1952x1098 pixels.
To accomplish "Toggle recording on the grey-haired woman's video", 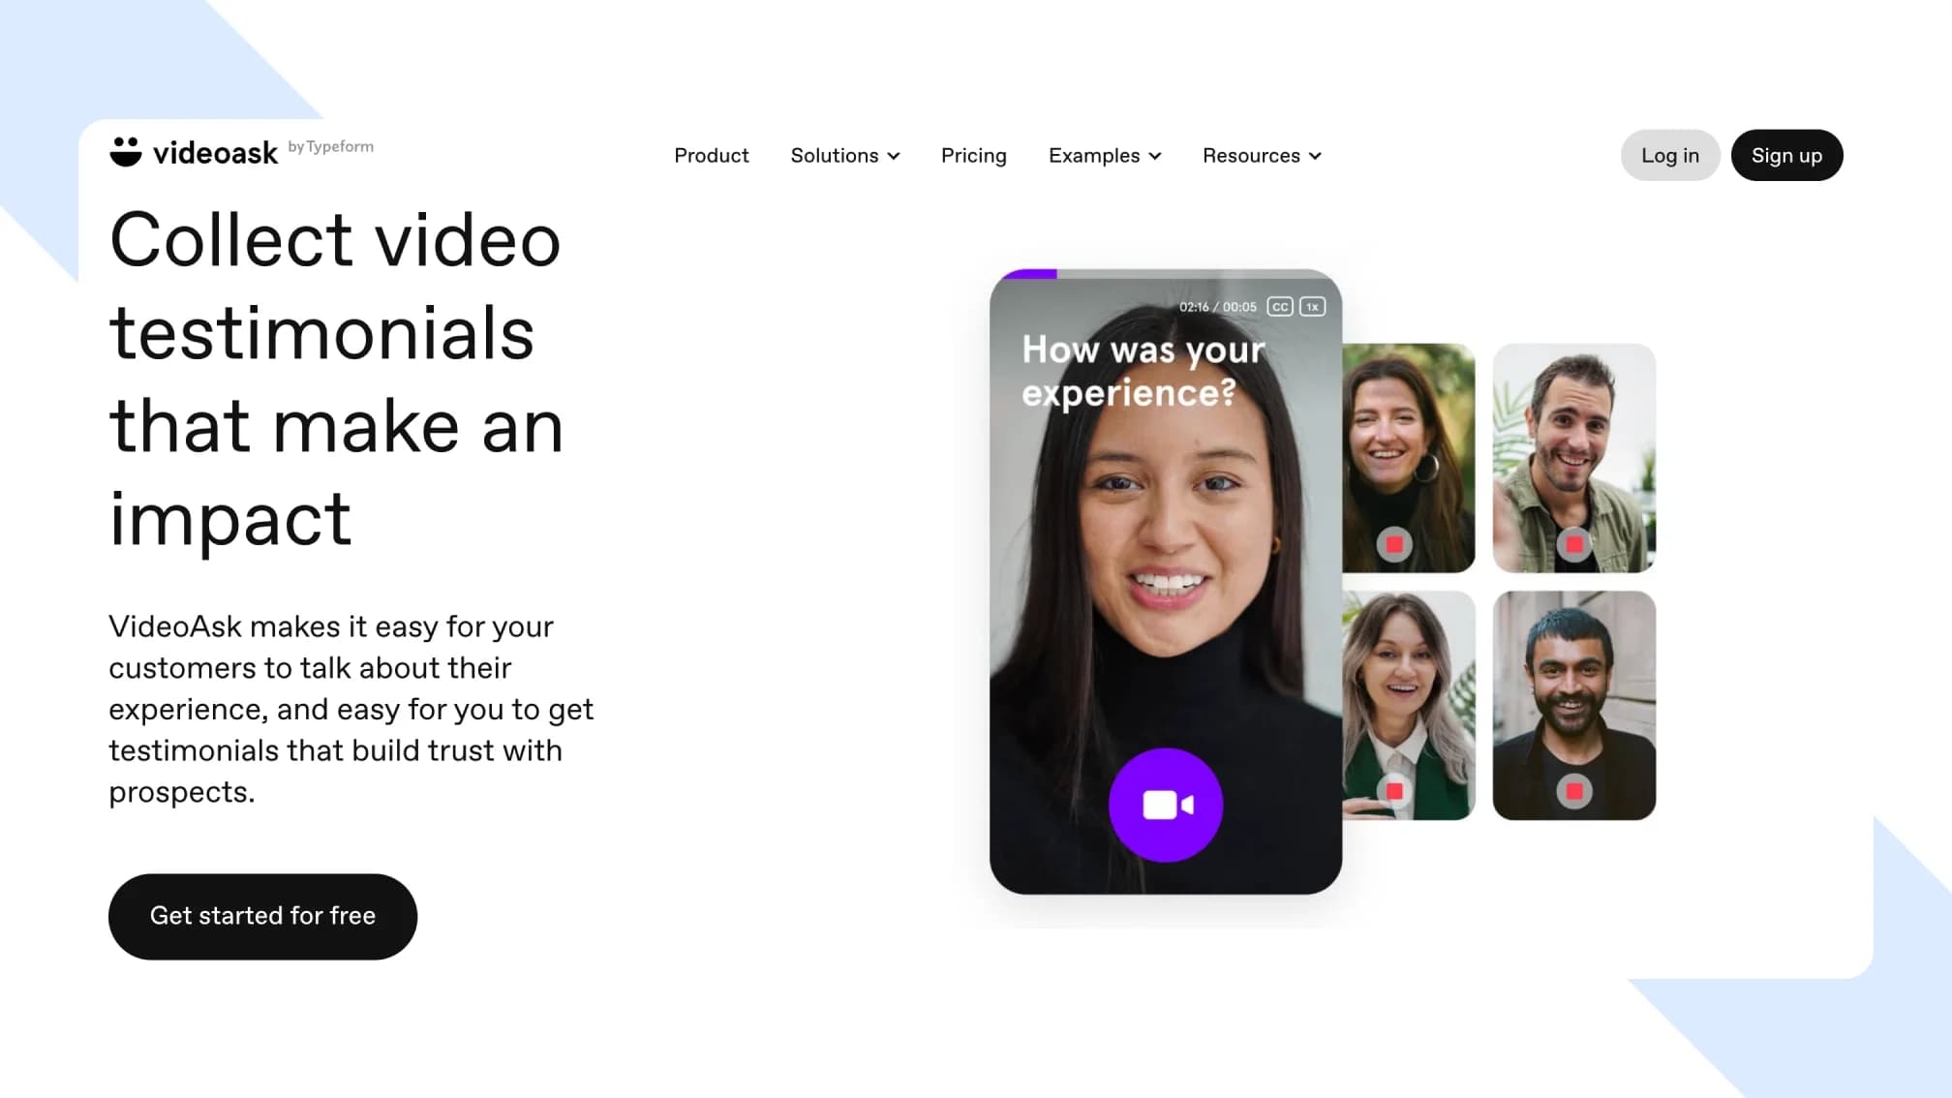I will 1394,792.
